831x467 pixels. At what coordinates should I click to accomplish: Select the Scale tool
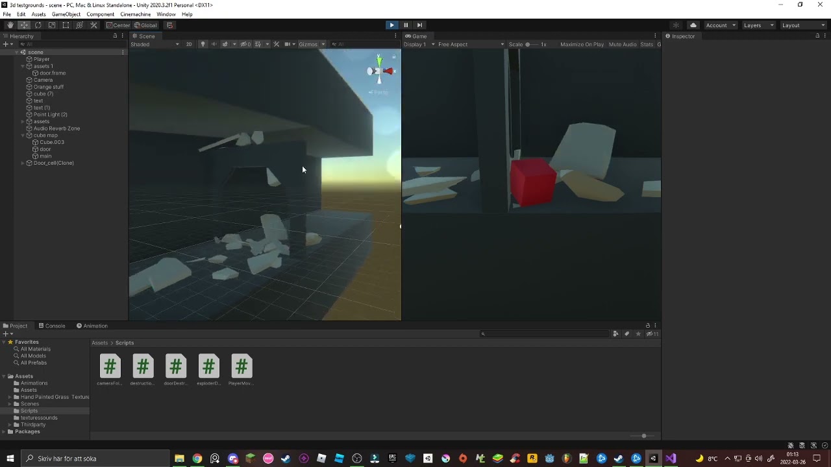[52, 25]
